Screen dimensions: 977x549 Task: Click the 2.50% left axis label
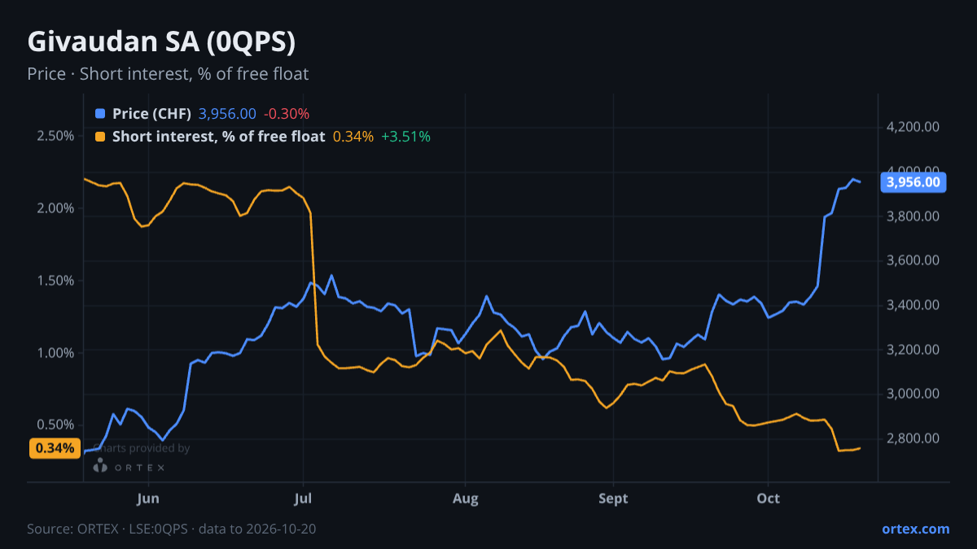(55, 136)
